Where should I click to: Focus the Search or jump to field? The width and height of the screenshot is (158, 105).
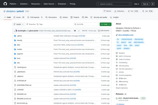click(x=114, y=4)
